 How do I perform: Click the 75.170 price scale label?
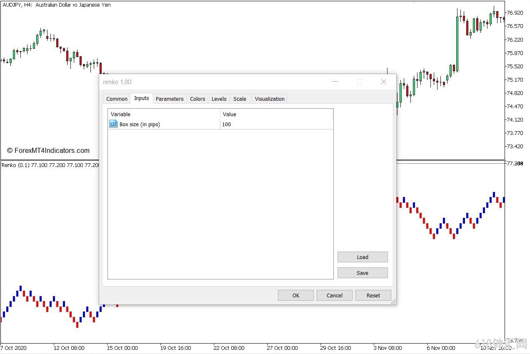515,80
